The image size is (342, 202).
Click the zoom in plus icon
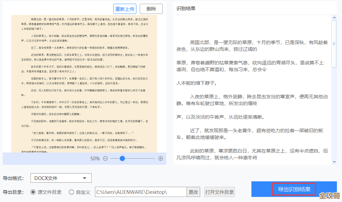coord(161,158)
